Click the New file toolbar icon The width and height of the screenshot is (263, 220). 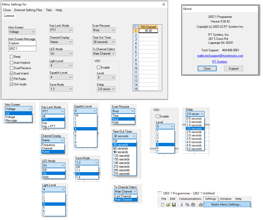(x=162, y=204)
